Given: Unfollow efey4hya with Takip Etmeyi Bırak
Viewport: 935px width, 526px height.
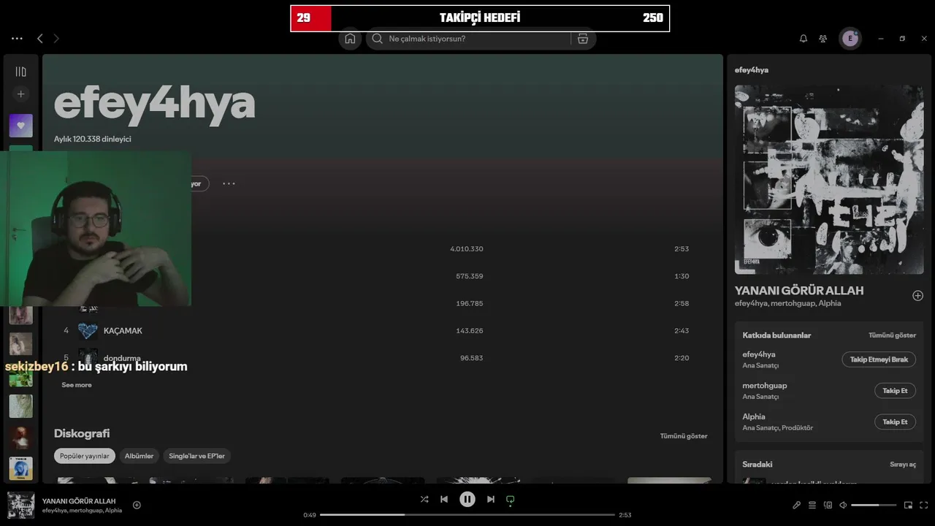Looking at the screenshot, I should pos(879,359).
